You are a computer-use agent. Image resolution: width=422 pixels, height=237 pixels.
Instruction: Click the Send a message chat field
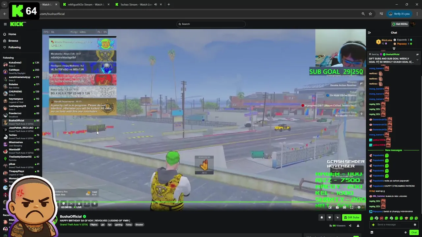click(x=394, y=225)
